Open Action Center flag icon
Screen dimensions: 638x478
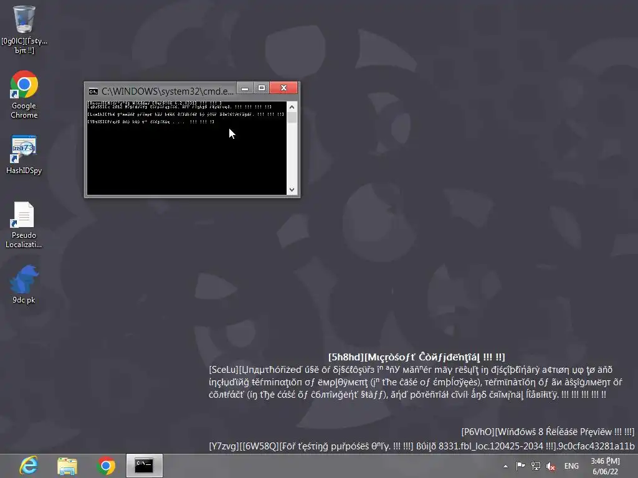(520, 466)
